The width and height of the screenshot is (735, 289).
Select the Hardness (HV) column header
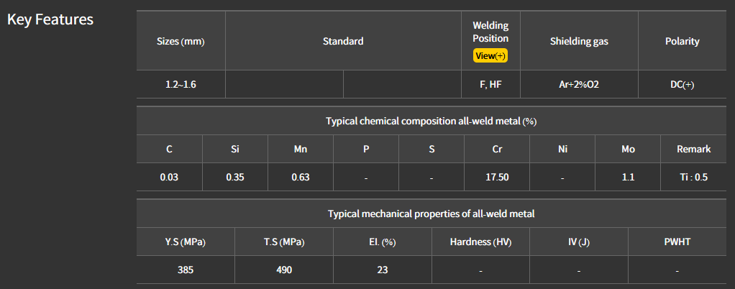coord(480,242)
